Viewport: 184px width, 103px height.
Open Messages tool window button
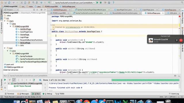[23, 94]
